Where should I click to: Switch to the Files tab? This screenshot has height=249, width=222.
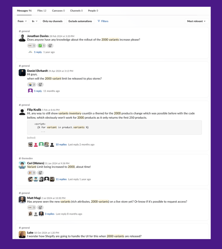[42, 11]
